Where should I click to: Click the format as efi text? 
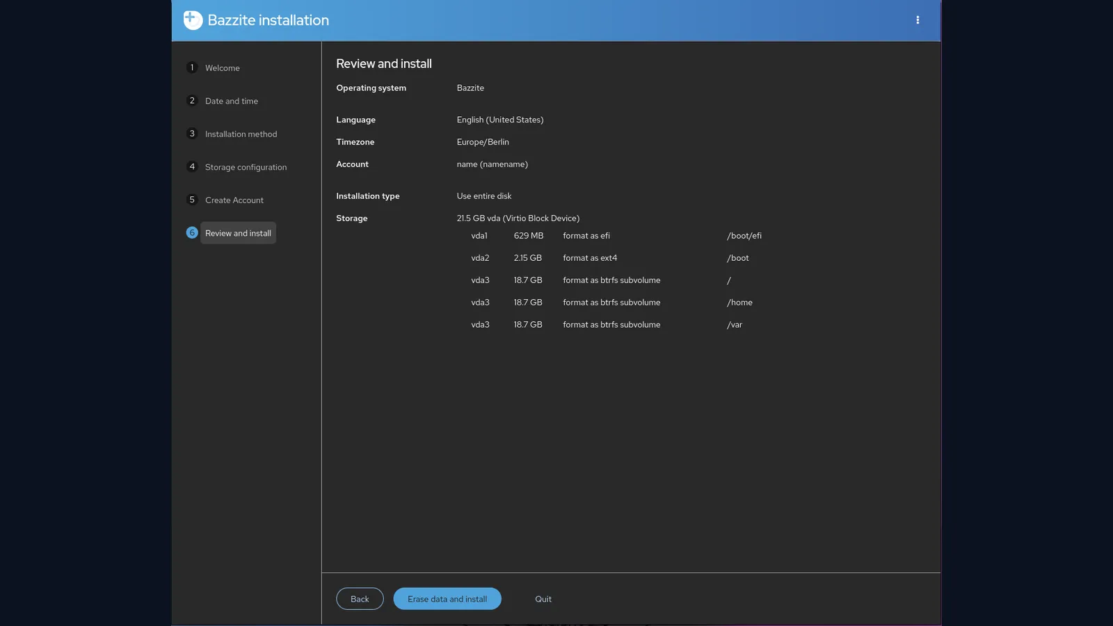pyautogui.click(x=586, y=236)
